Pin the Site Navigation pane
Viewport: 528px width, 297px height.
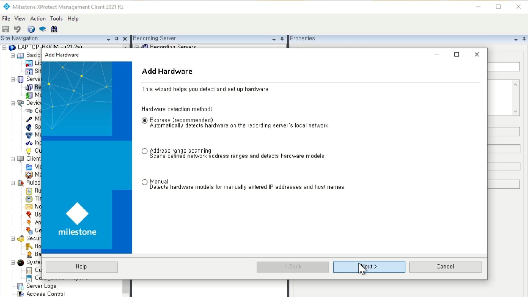click(x=117, y=39)
